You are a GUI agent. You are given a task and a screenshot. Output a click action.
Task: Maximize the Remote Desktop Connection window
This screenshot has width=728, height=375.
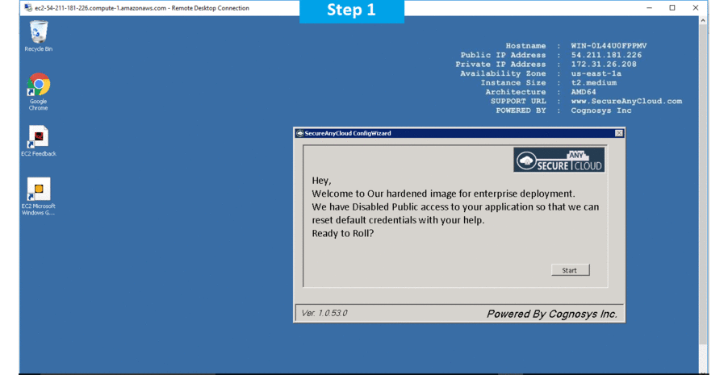click(672, 8)
